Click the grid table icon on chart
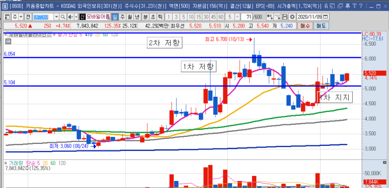 tap(8, 41)
